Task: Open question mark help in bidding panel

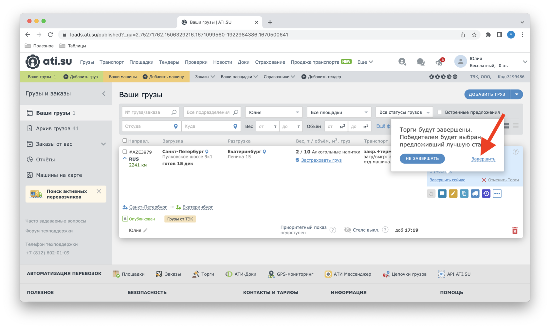Action: click(516, 152)
